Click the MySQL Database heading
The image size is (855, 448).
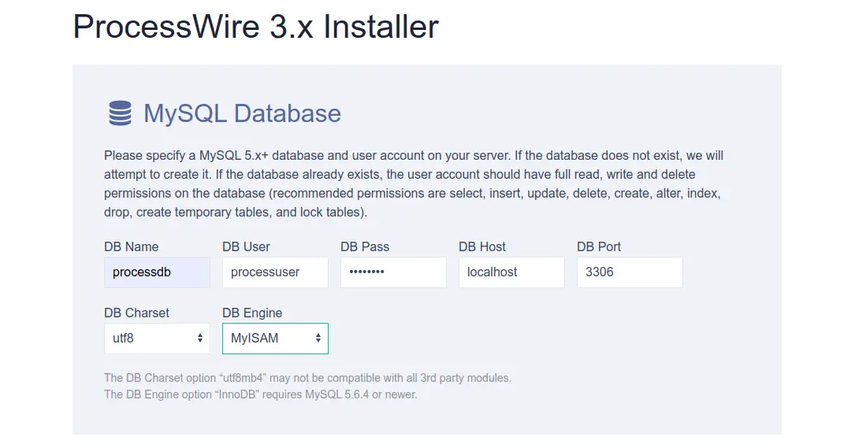(242, 113)
